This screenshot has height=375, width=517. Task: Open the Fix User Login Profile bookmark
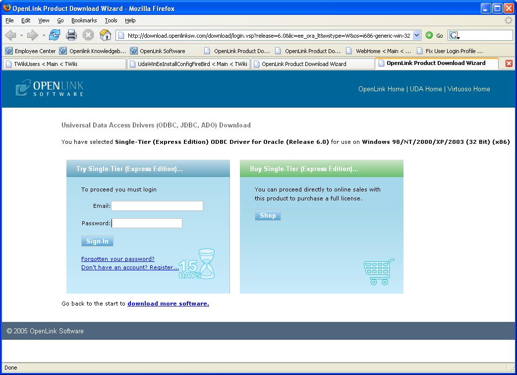click(x=450, y=51)
